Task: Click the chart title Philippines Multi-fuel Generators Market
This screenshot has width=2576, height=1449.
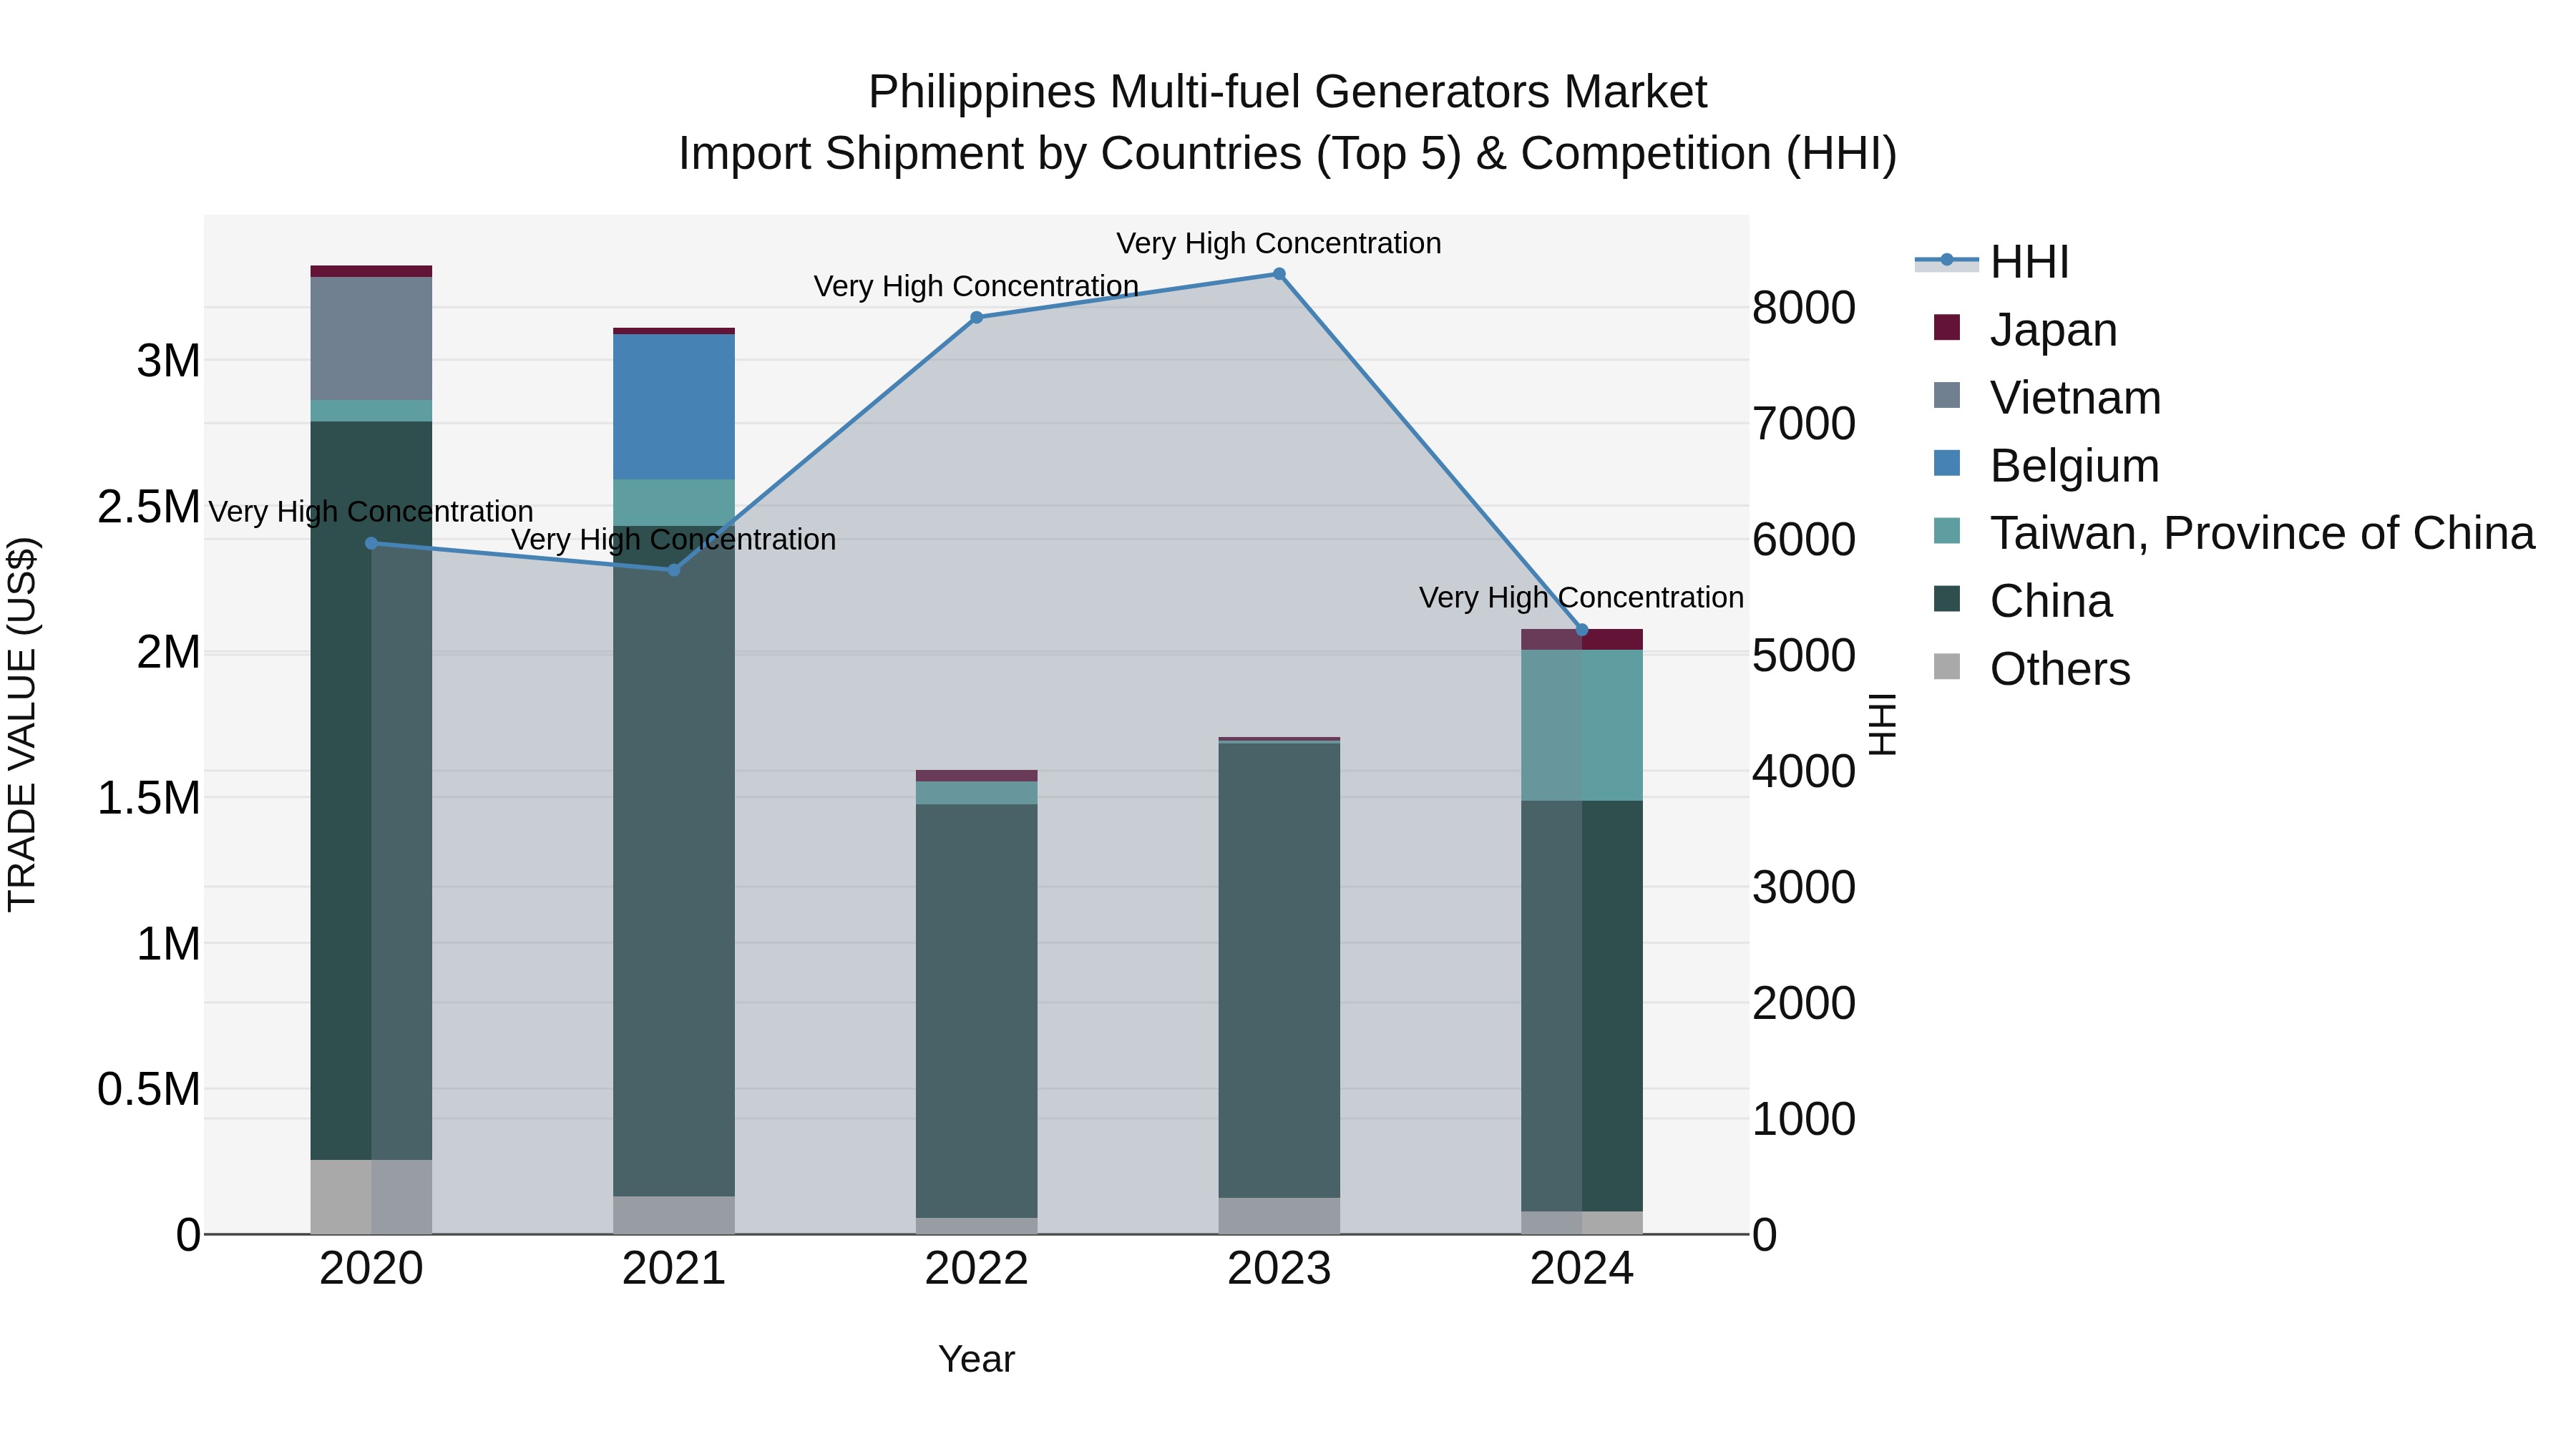Action: (1288, 92)
